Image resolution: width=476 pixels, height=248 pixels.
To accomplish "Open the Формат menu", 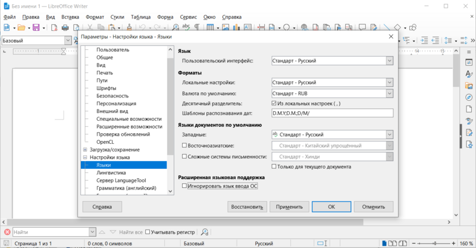I will pyautogui.click(x=95, y=17).
